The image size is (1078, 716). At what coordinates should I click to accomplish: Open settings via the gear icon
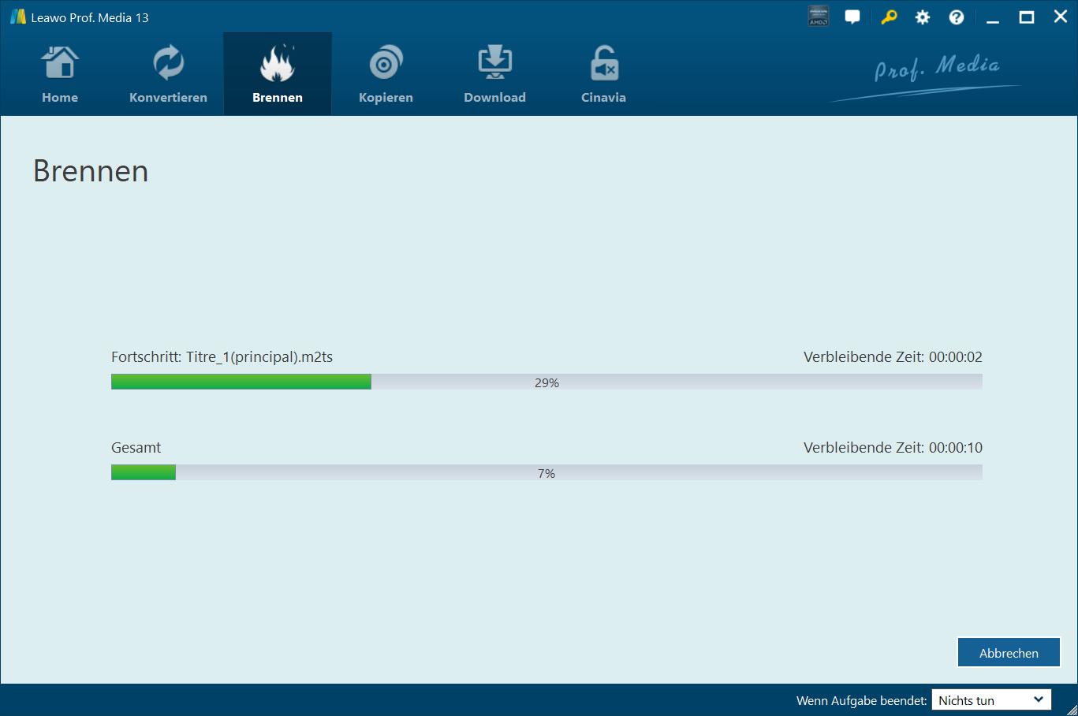(923, 17)
